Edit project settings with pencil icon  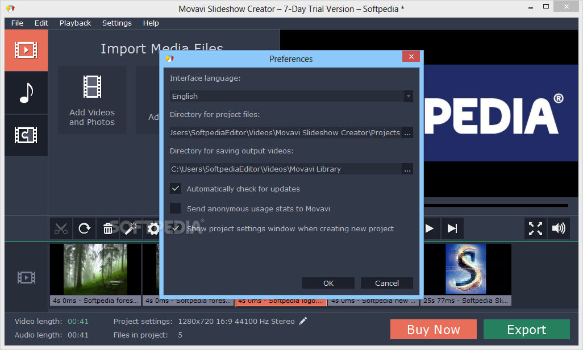point(303,321)
